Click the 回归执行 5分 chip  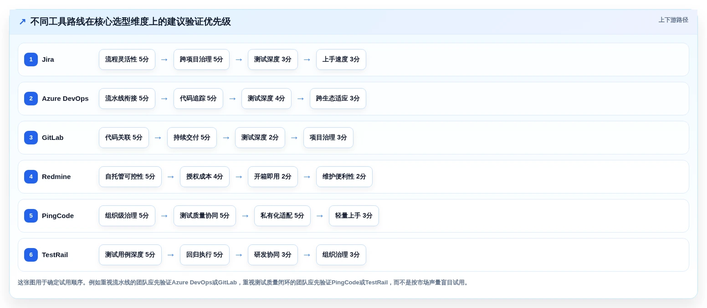point(205,255)
